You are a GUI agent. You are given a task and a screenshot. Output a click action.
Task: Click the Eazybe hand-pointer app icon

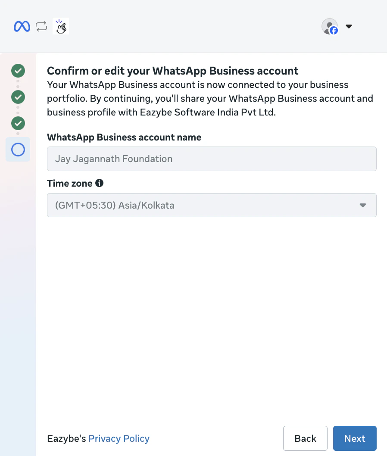[61, 26]
